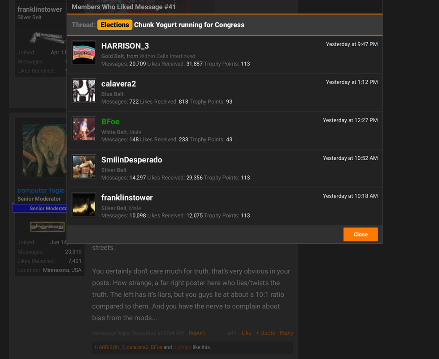Open franklinstower's profile from likes list
The image size is (439, 359).
click(127, 197)
